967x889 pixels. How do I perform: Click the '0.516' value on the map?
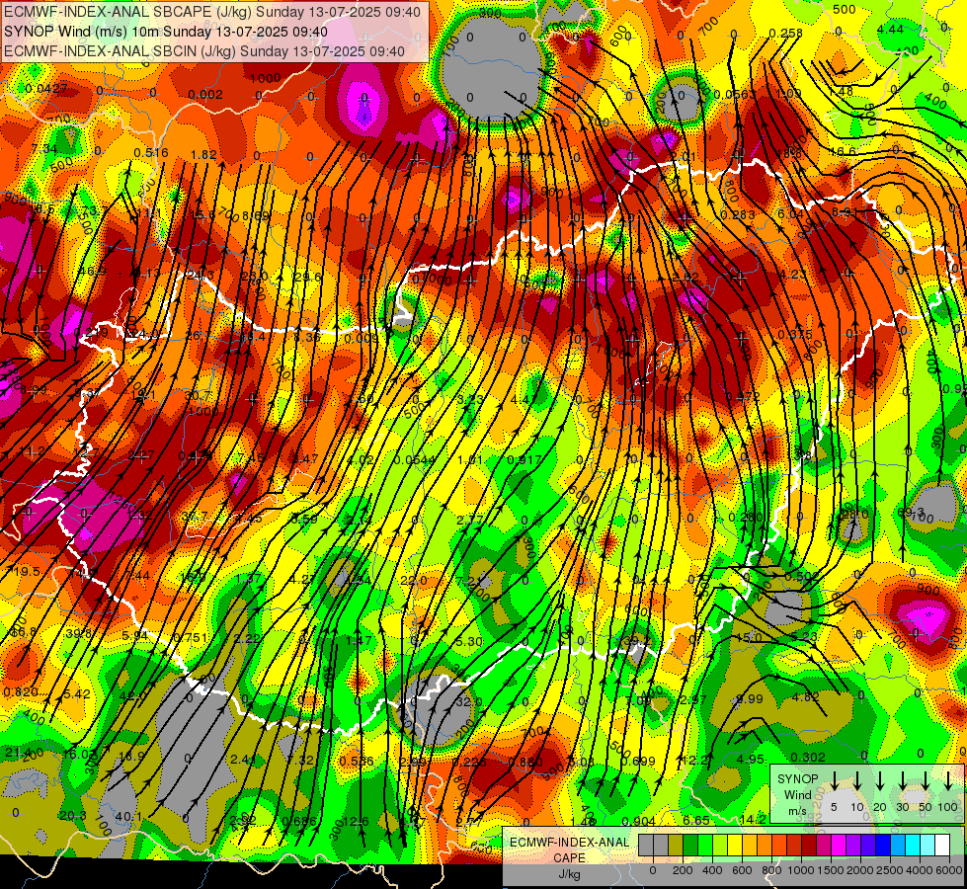coord(151,152)
